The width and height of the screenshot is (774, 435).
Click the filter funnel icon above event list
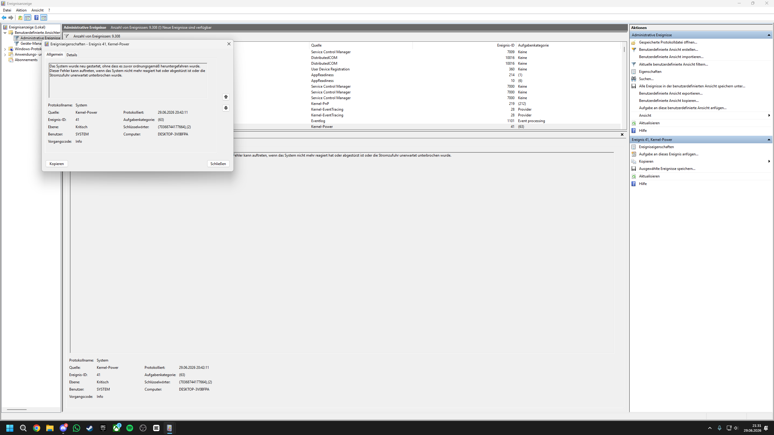pyautogui.click(x=67, y=36)
